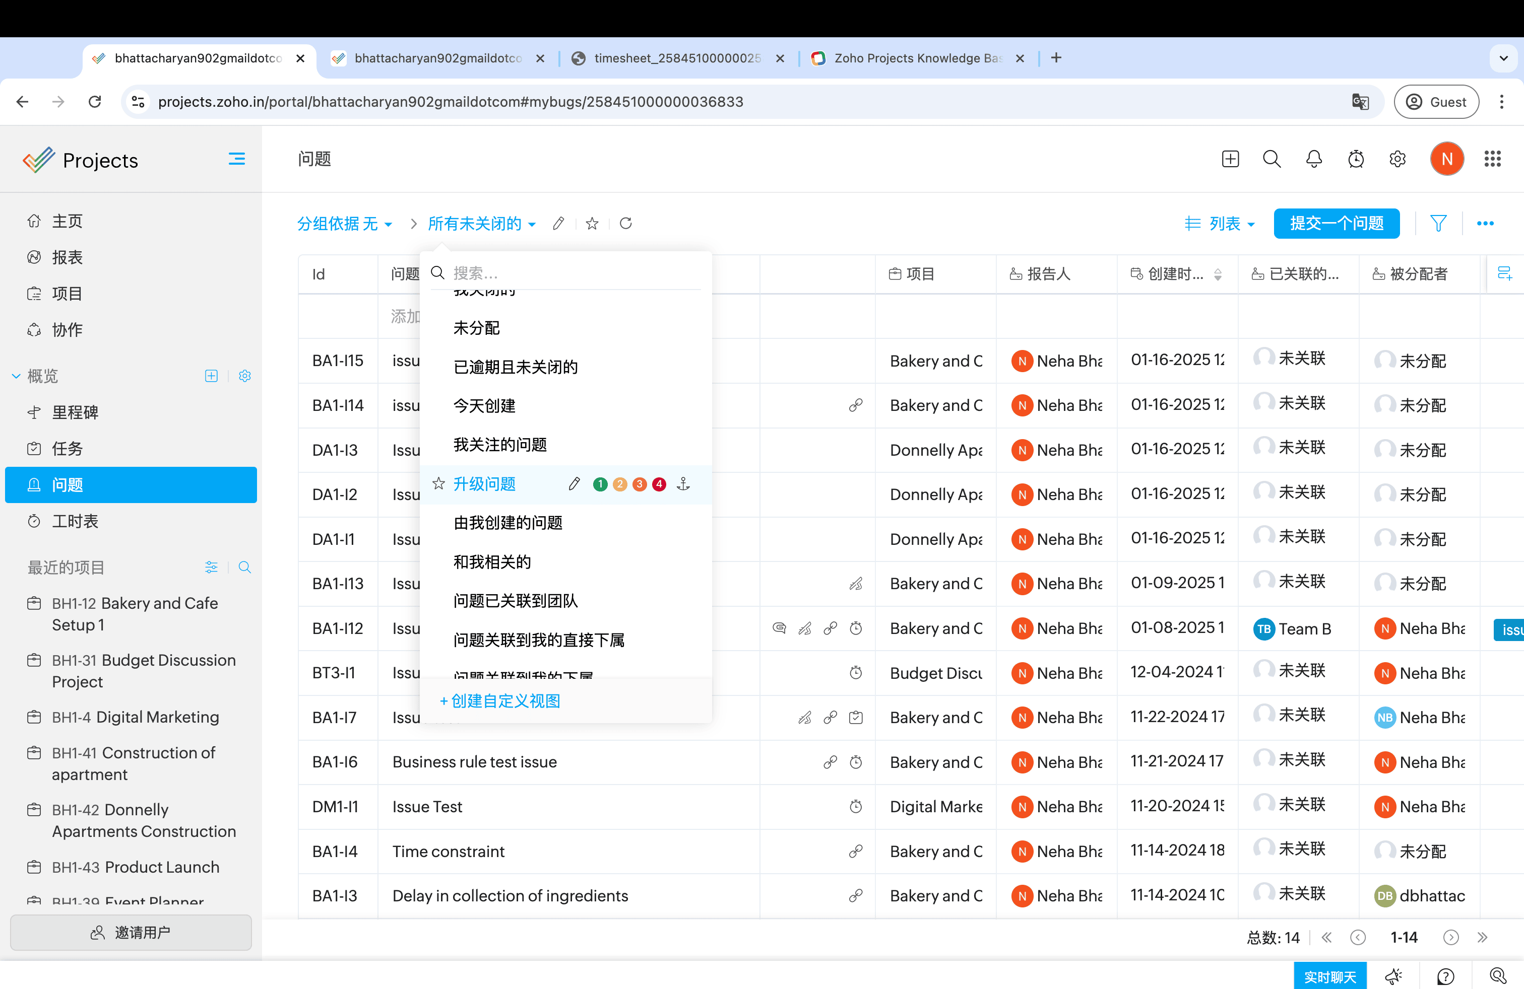Click pencil edit icon for 升级问题 view
Image resolution: width=1524 pixels, height=989 pixels.
574,484
